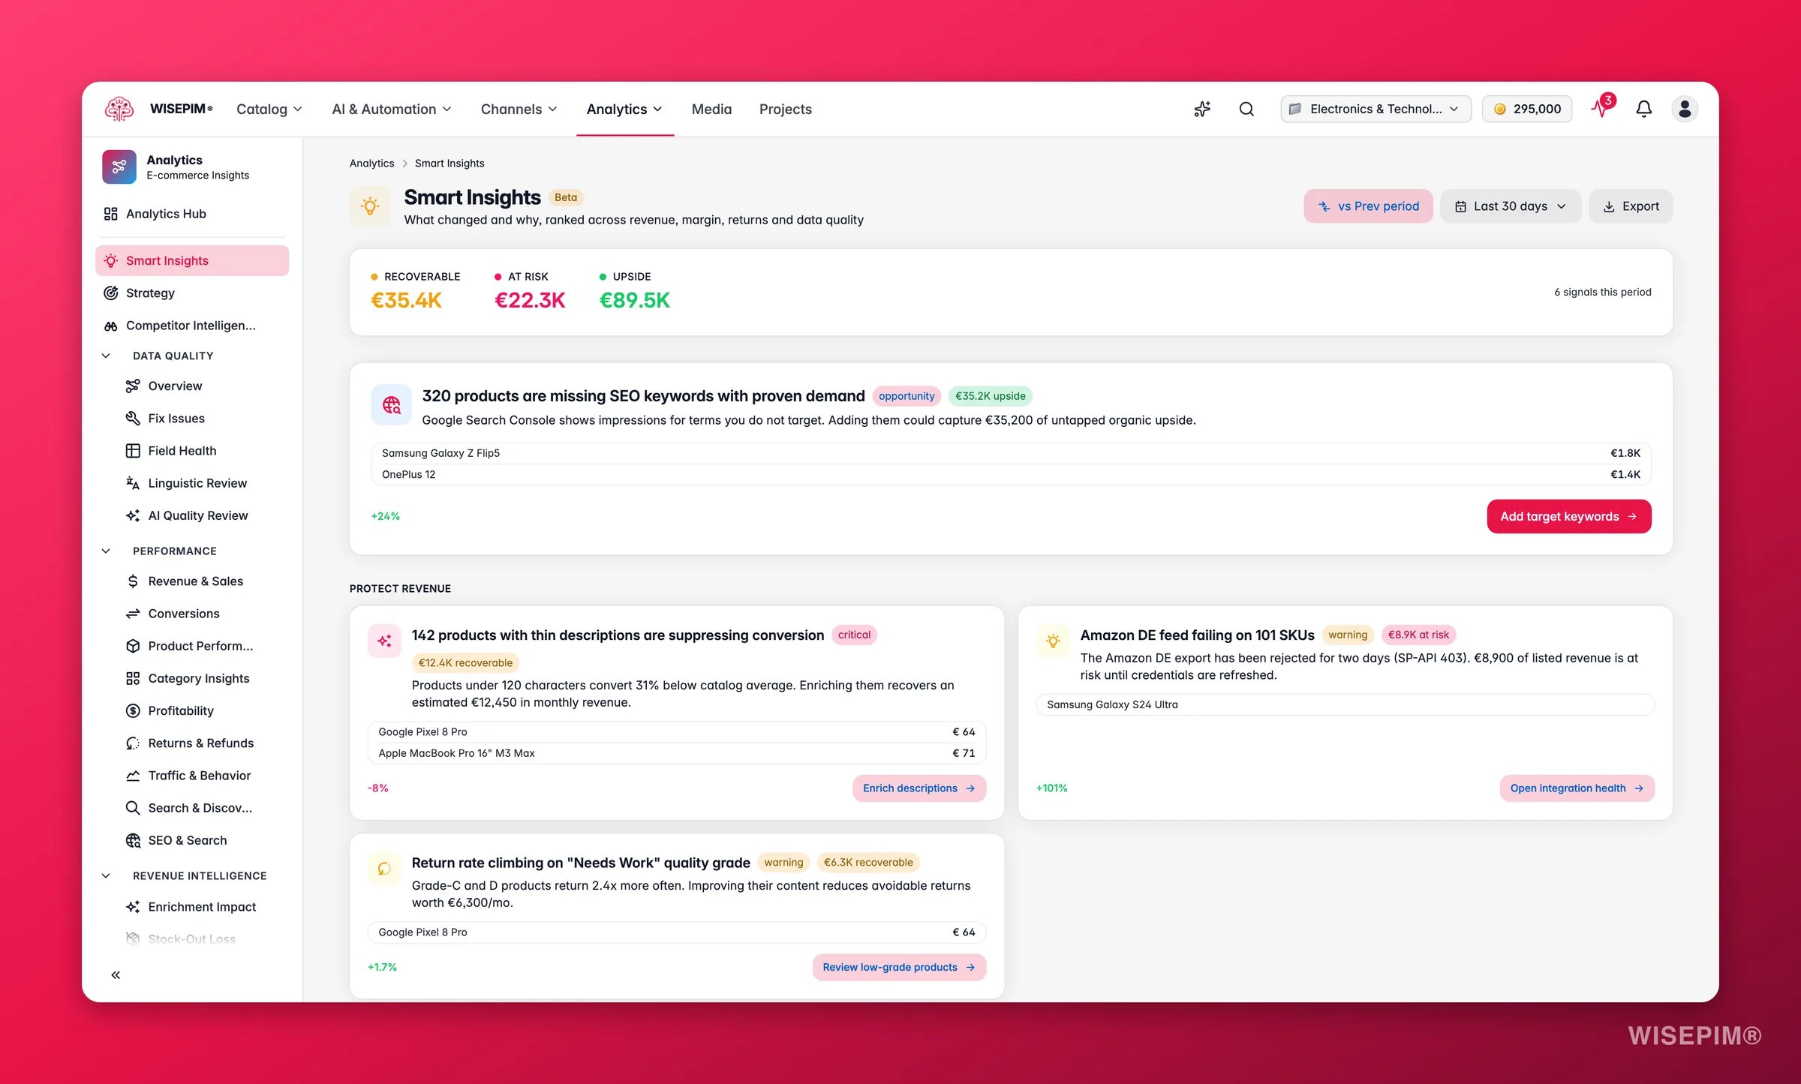The height and width of the screenshot is (1084, 1801).
Task: Click Open integration health button
Action: pyautogui.click(x=1577, y=788)
